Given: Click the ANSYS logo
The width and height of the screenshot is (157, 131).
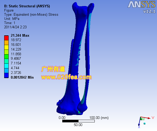Looking at the screenshot, I should 142,4.
